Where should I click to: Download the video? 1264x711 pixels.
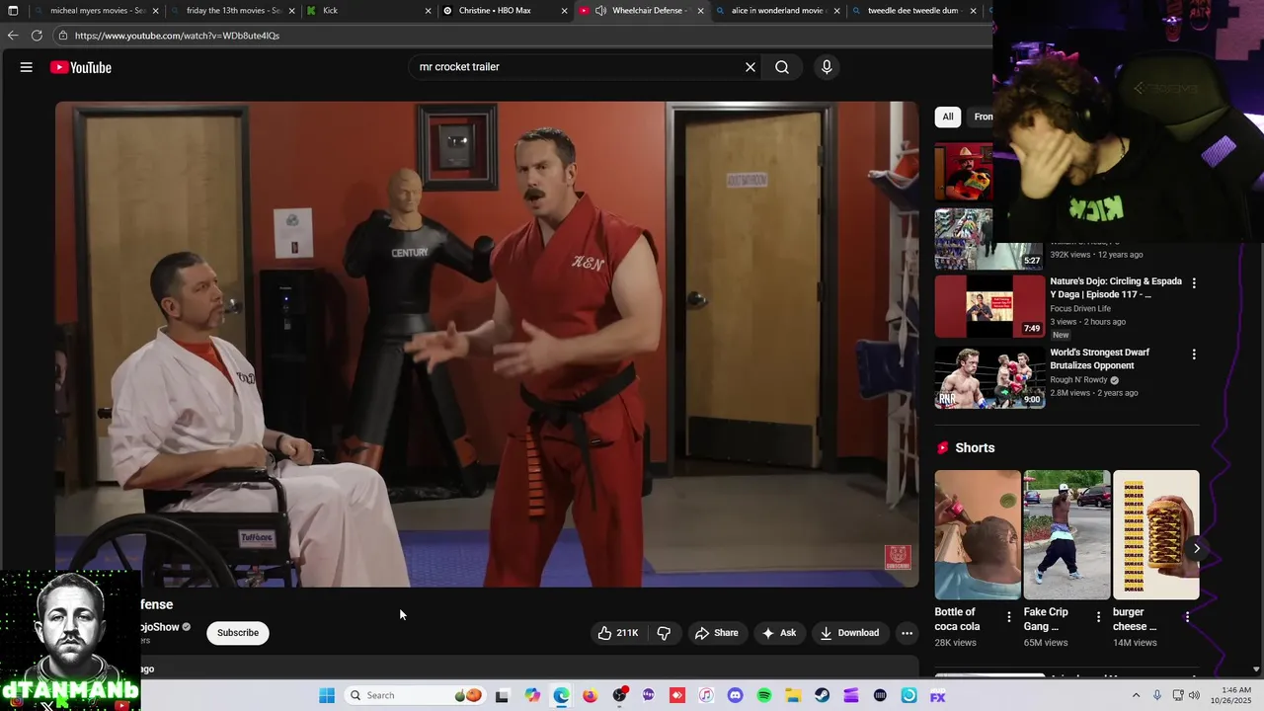point(849,633)
